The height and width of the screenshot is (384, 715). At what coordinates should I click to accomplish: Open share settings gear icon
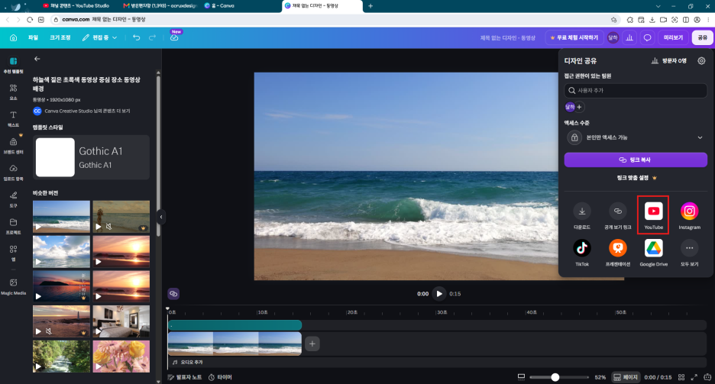point(701,60)
